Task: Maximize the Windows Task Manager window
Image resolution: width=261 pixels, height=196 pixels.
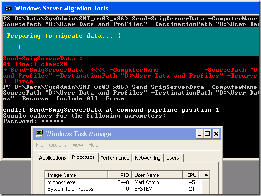Action: point(207,134)
